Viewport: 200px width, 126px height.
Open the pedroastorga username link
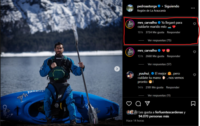click(147, 6)
